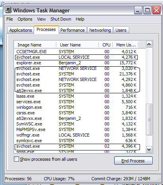Select the explorer.exe process
This screenshot has height=185, width=163.
tap(80, 63)
